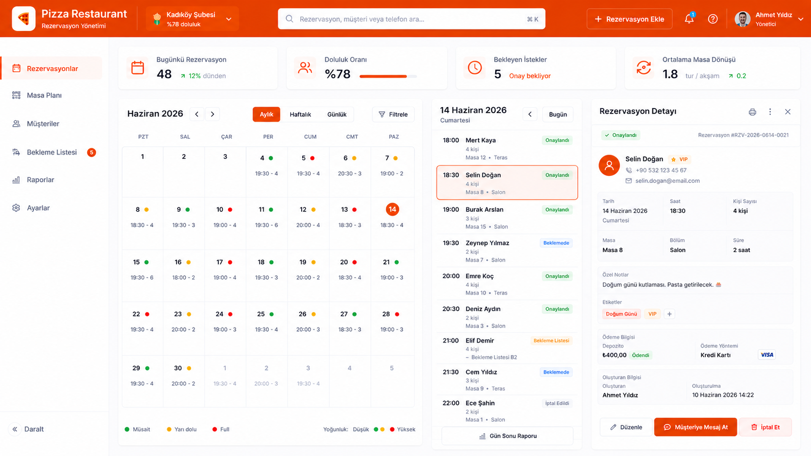Switch calendar to Günlük view
Screen dimensions: 811x456
(x=337, y=114)
